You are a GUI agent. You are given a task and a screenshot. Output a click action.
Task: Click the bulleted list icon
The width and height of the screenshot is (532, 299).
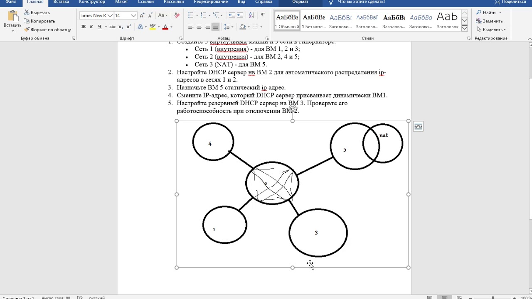pos(191,15)
